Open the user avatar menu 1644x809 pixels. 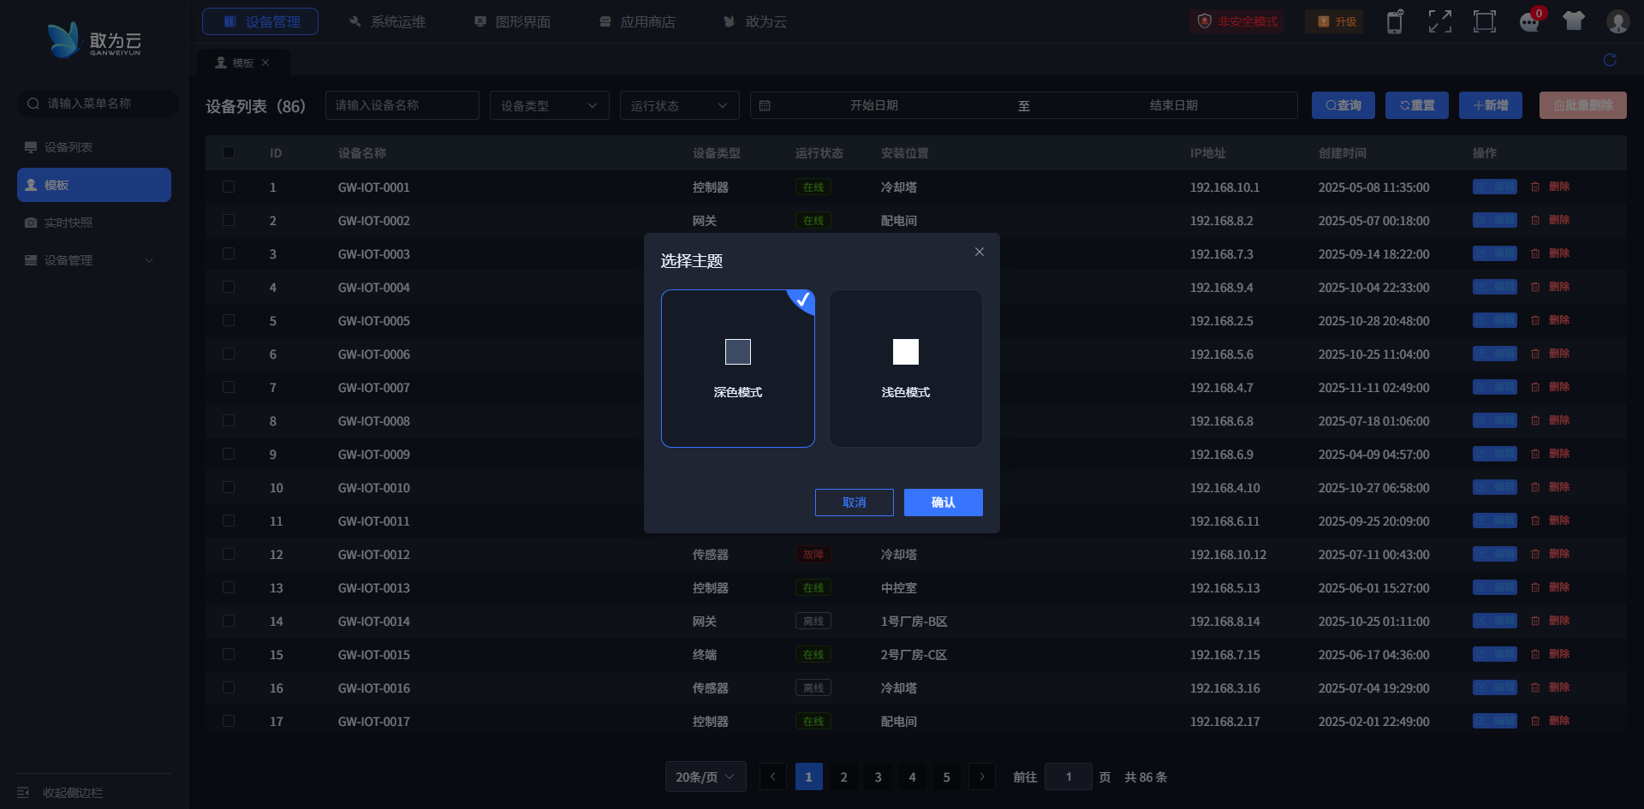1617,21
